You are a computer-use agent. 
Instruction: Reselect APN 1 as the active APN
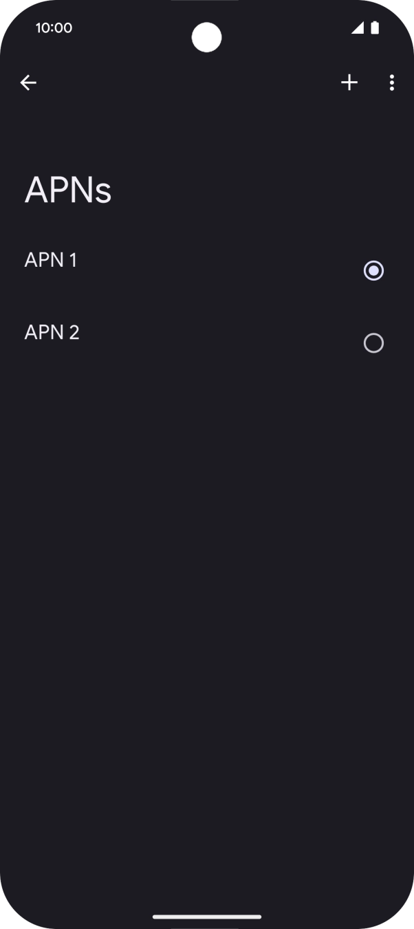(x=373, y=270)
